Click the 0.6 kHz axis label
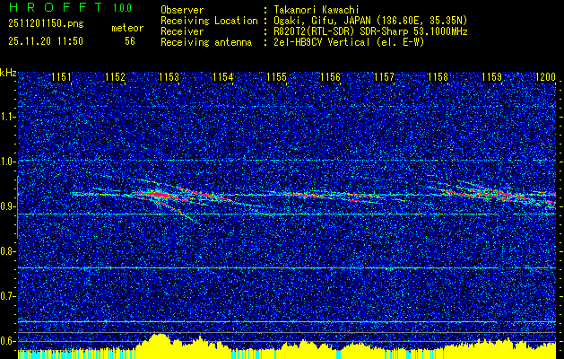 (x=8, y=341)
